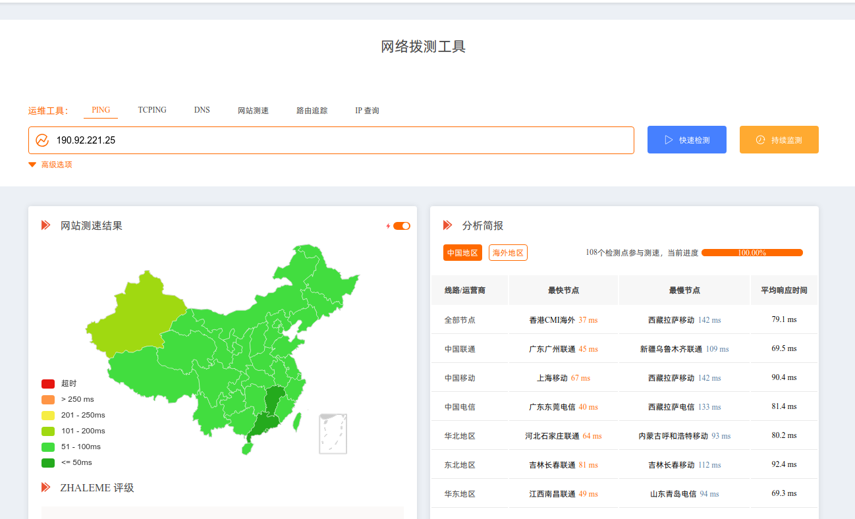Toggle the orange switch in speed results panel
Viewport: 855px width, 519px height.
(x=402, y=226)
